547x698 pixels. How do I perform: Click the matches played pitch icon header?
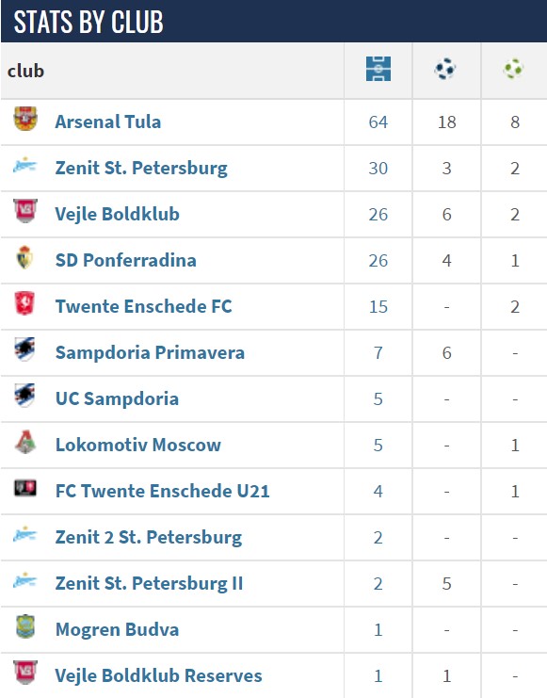(378, 69)
